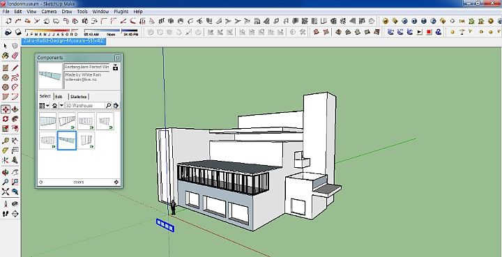Choose the Rectangle drawing tool
The height and width of the screenshot is (257, 502).
pyautogui.click(x=5, y=68)
